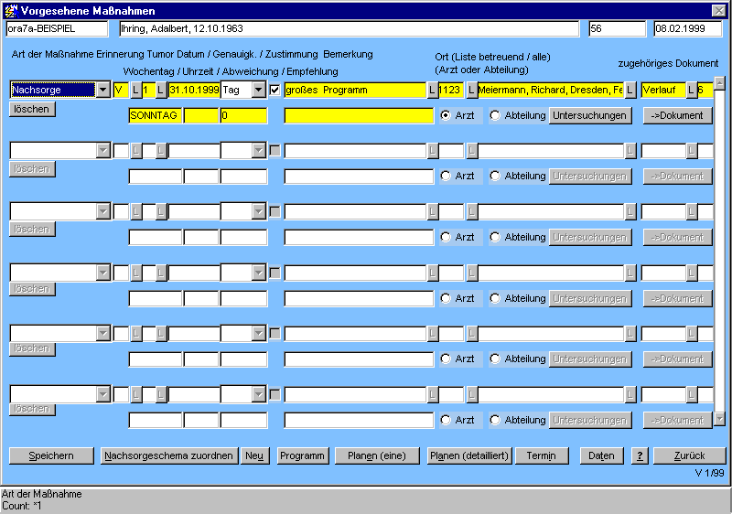Select Arzt radio button in first row

(x=446, y=115)
